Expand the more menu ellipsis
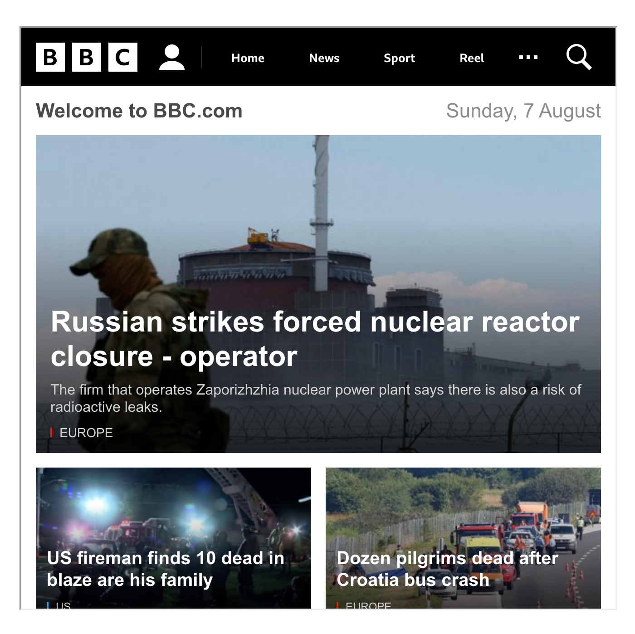 (528, 58)
